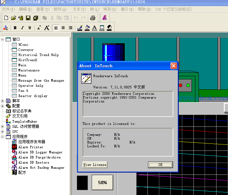
Task: Click the View License button
Action: (95, 165)
